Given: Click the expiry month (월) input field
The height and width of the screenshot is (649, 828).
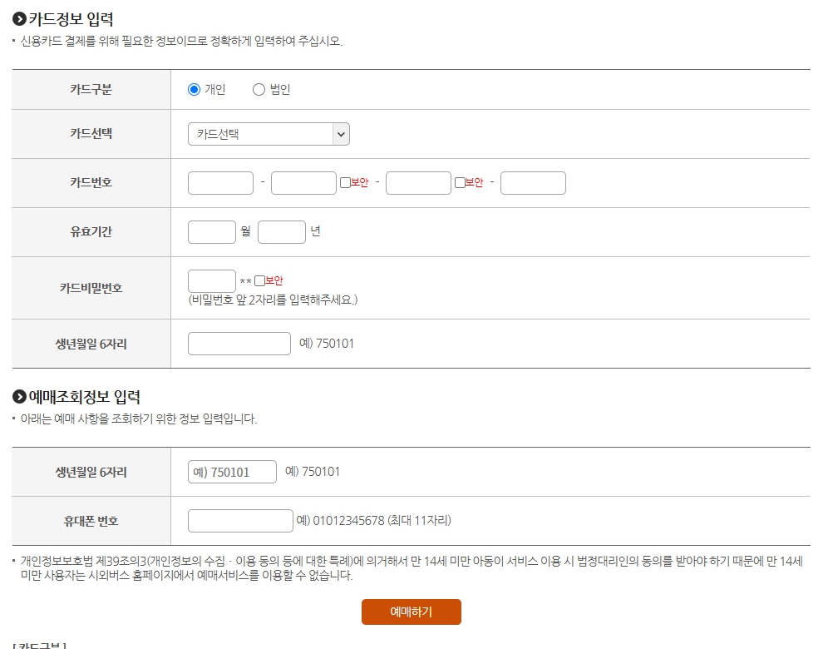Looking at the screenshot, I should [212, 231].
